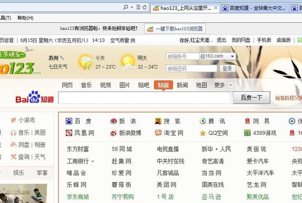The width and height of the screenshot is (302, 203).
Task: Expand the 更多 search categories arrow
Action: pos(231,85)
